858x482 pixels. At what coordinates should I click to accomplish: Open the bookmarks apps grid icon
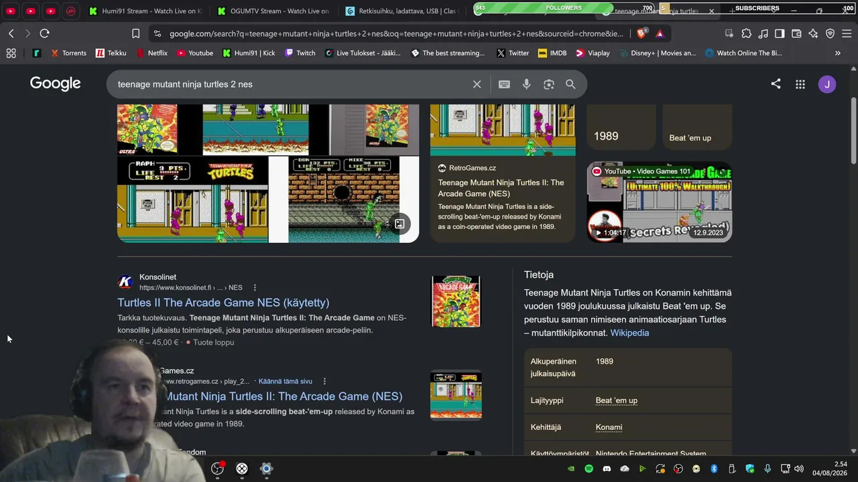[11, 53]
